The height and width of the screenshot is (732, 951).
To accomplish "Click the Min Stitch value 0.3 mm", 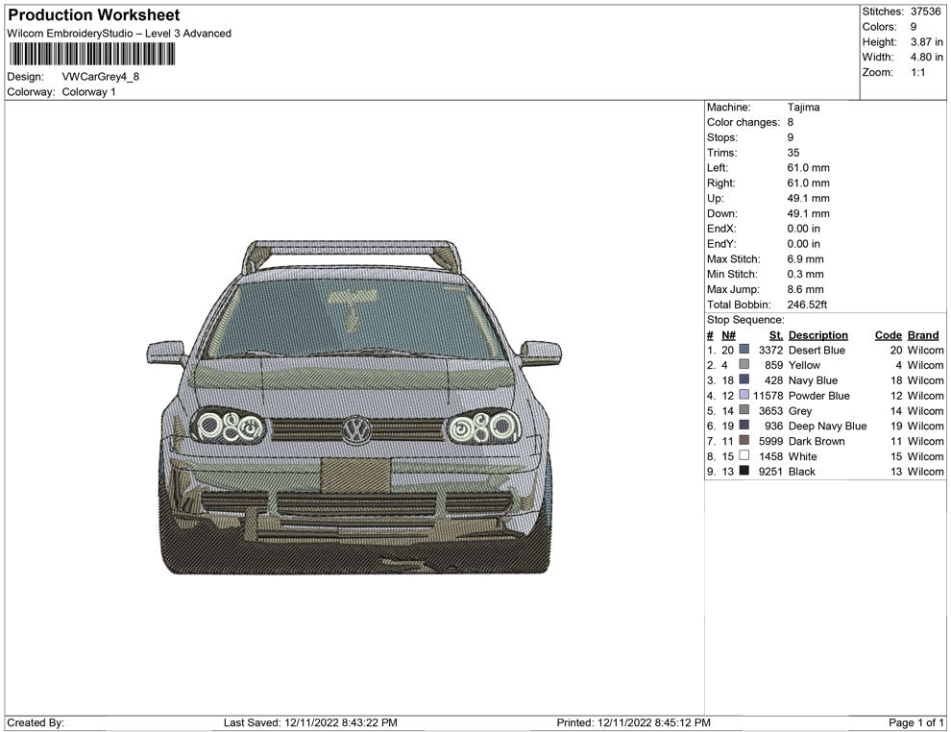I will (x=805, y=274).
